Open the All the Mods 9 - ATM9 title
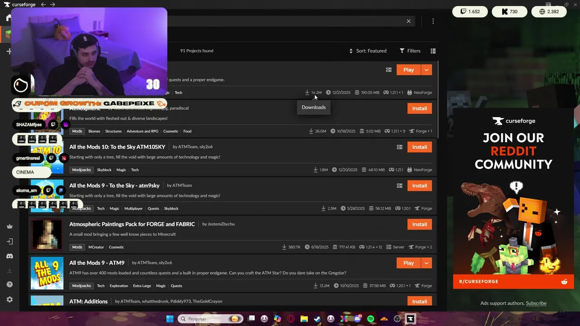The image size is (580, 326). [97, 263]
